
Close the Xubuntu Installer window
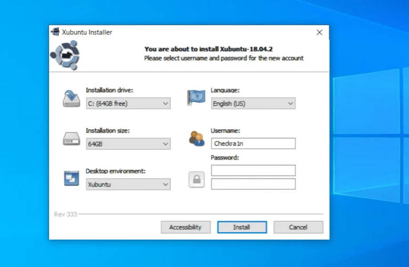320,33
